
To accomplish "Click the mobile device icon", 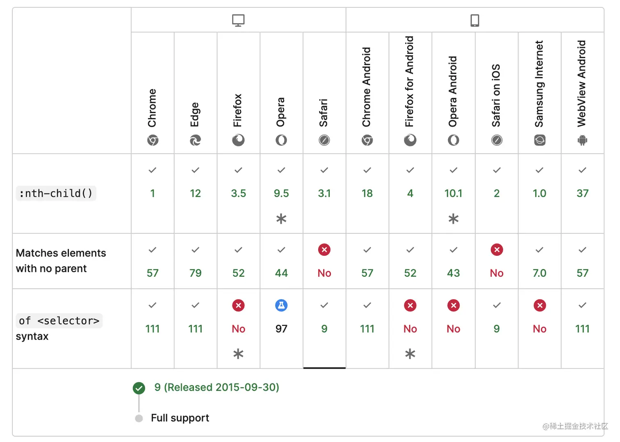I will (474, 20).
